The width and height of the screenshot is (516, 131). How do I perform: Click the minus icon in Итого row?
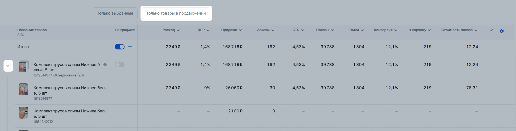(130, 47)
